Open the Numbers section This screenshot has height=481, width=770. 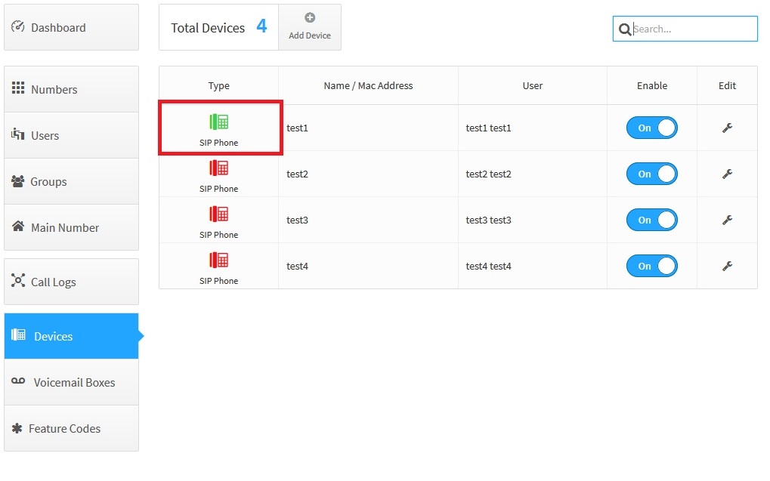[71, 89]
